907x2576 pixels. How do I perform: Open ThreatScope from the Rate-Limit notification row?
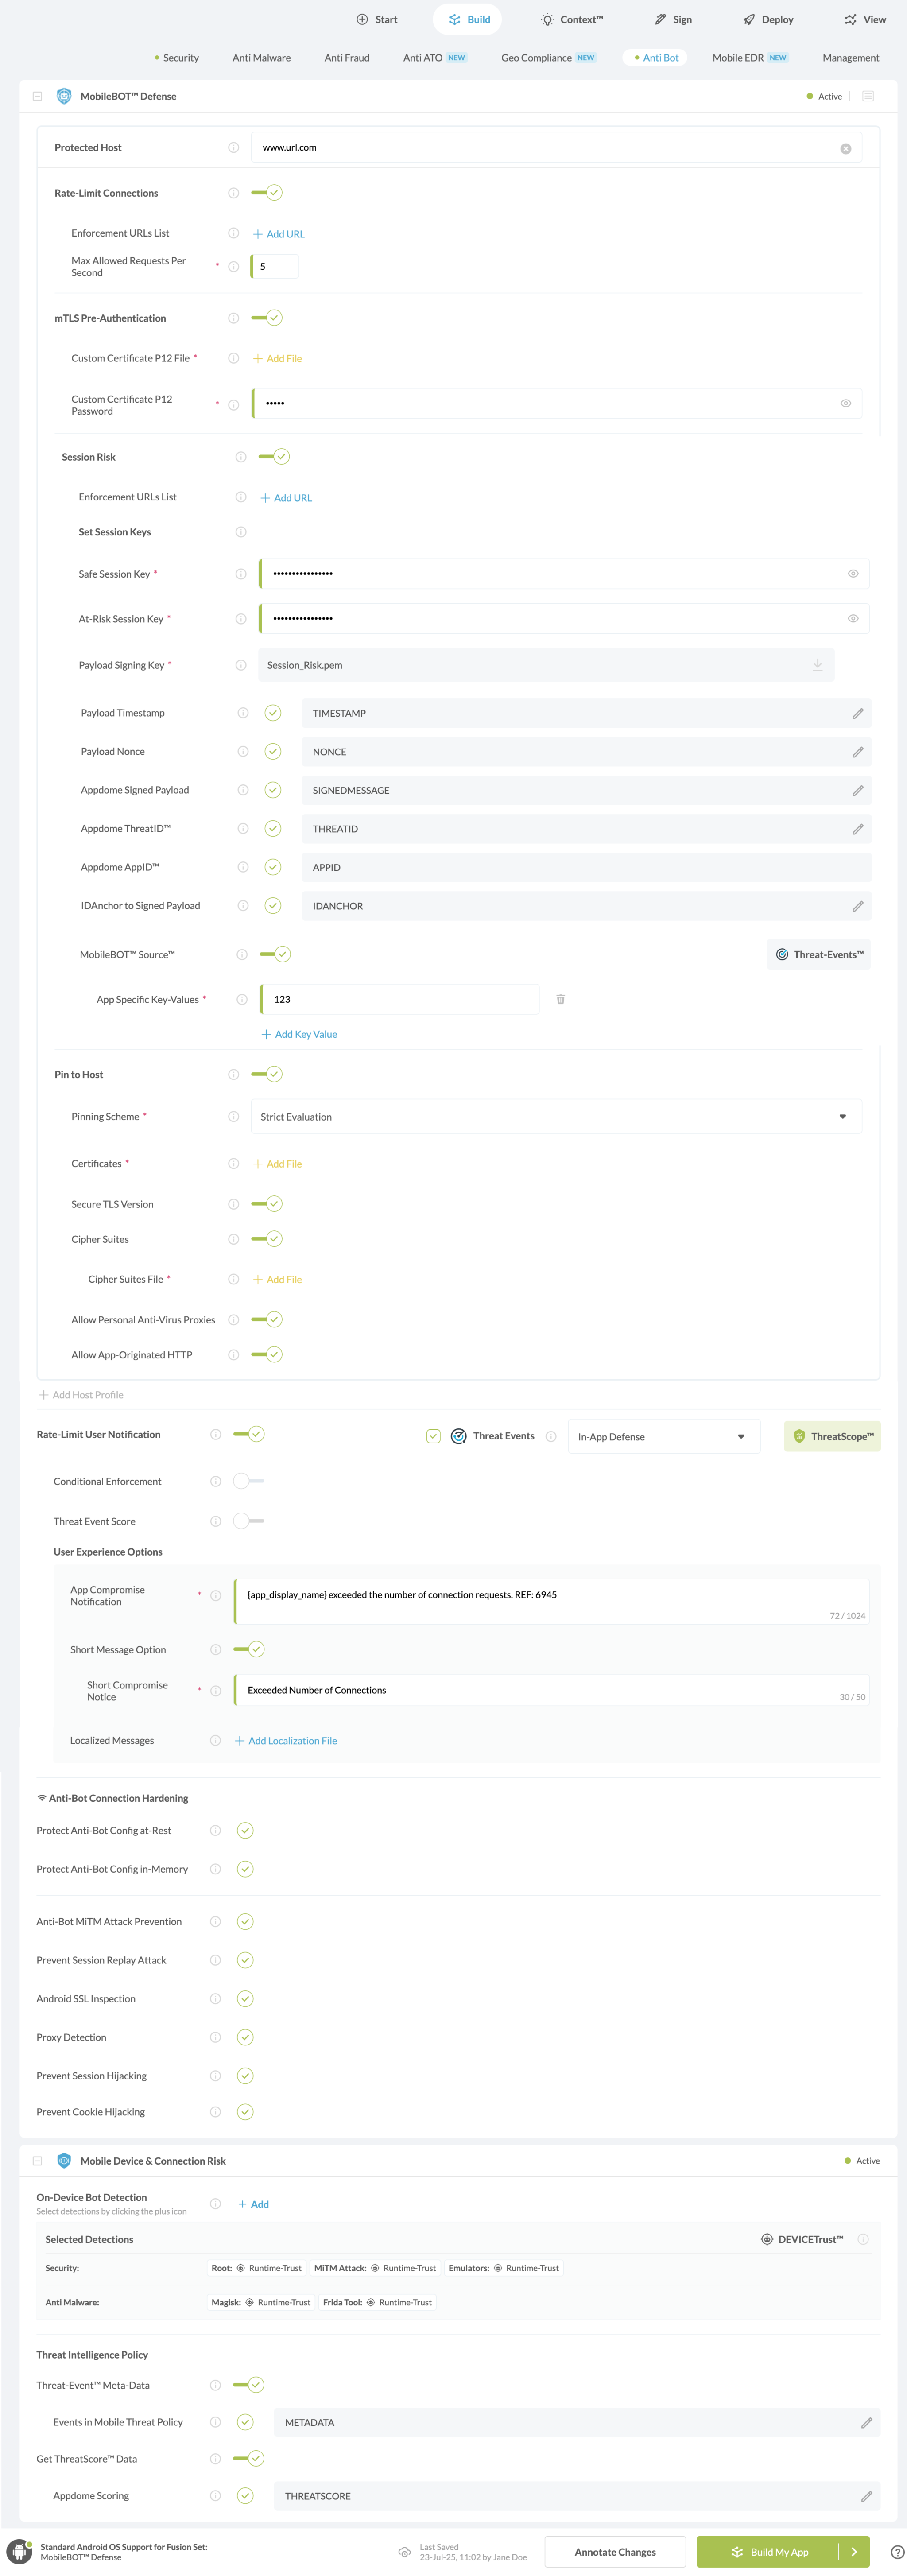(x=832, y=1436)
